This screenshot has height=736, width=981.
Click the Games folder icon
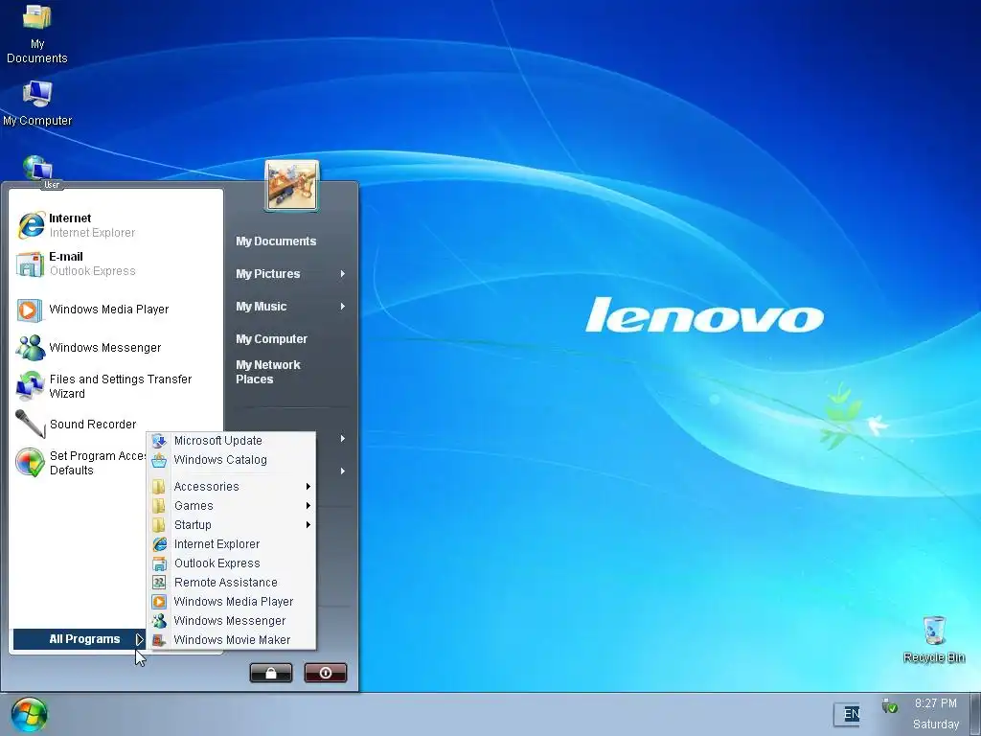(x=159, y=506)
